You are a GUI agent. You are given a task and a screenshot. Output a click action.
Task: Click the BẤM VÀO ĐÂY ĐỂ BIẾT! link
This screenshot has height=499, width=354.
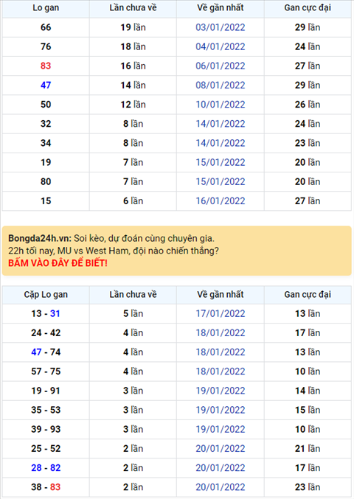pos(58,263)
